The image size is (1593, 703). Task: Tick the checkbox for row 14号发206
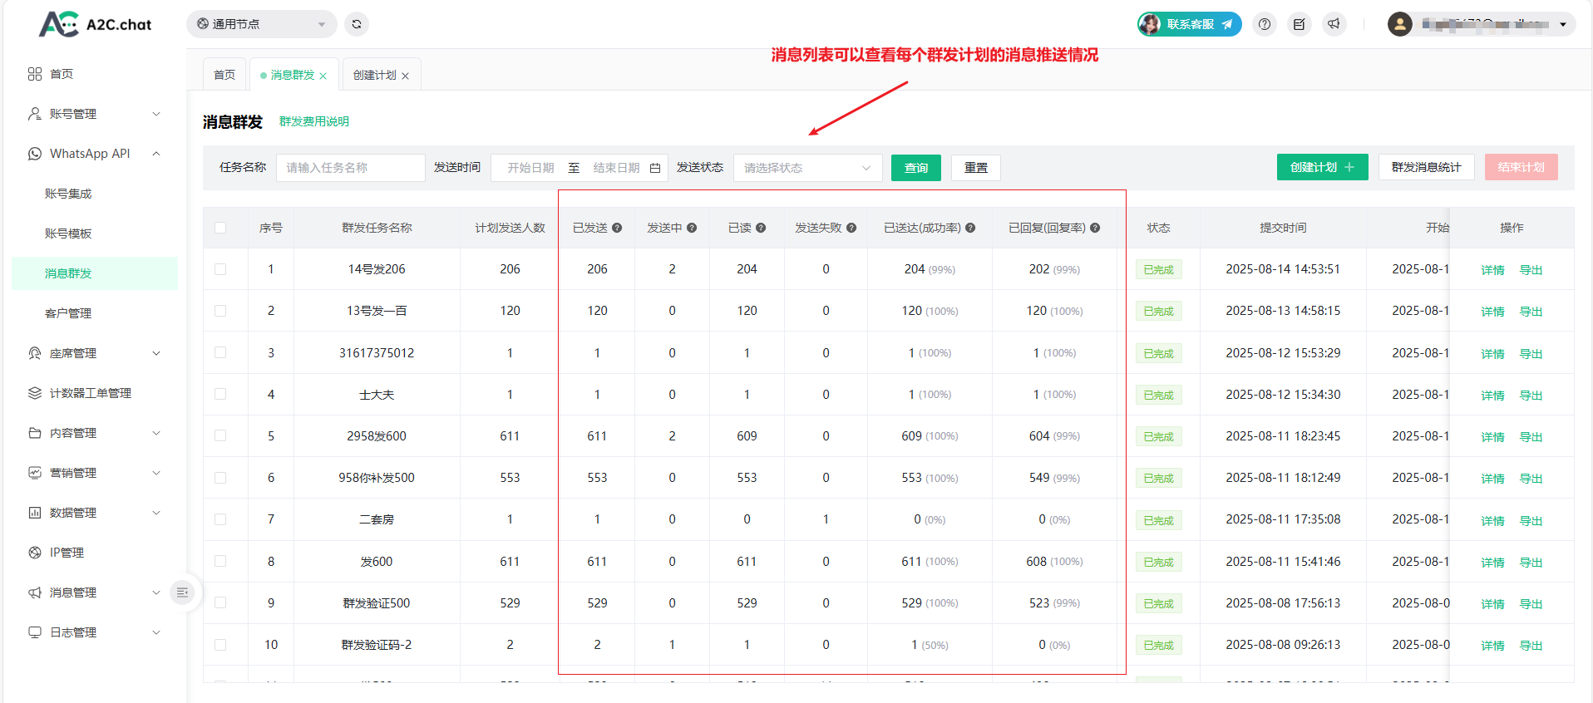220,269
